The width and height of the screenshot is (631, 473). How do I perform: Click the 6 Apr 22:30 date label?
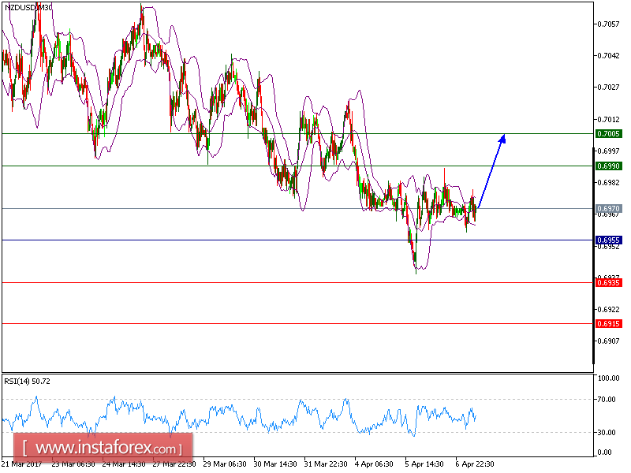pos(474,464)
